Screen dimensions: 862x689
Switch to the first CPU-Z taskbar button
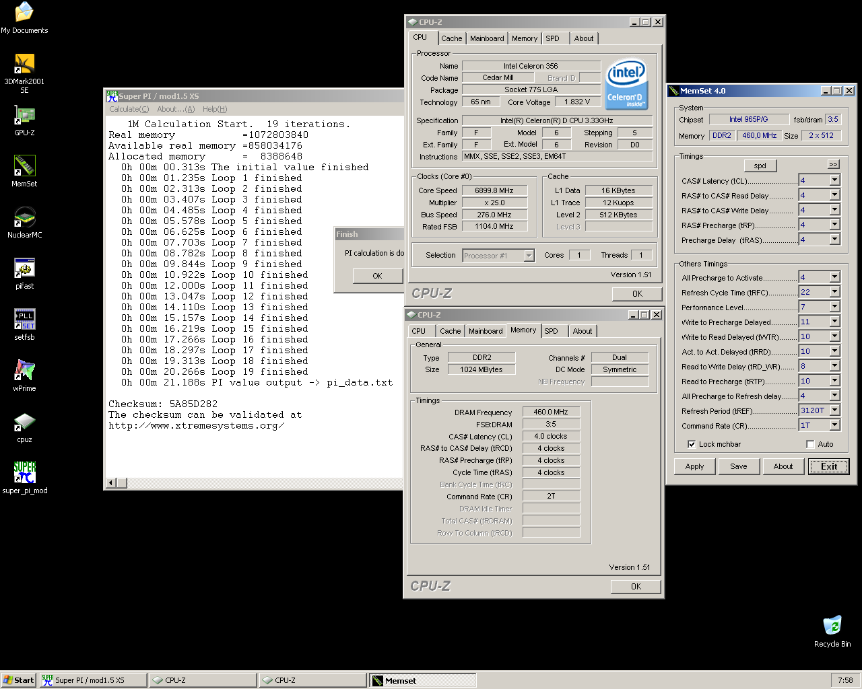pyautogui.click(x=203, y=680)
